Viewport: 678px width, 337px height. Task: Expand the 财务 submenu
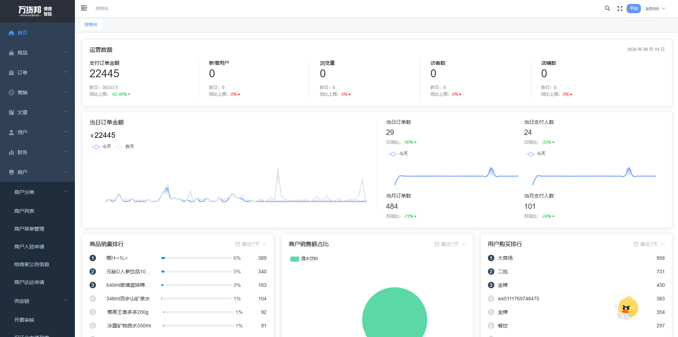click(x=66, y=152)
